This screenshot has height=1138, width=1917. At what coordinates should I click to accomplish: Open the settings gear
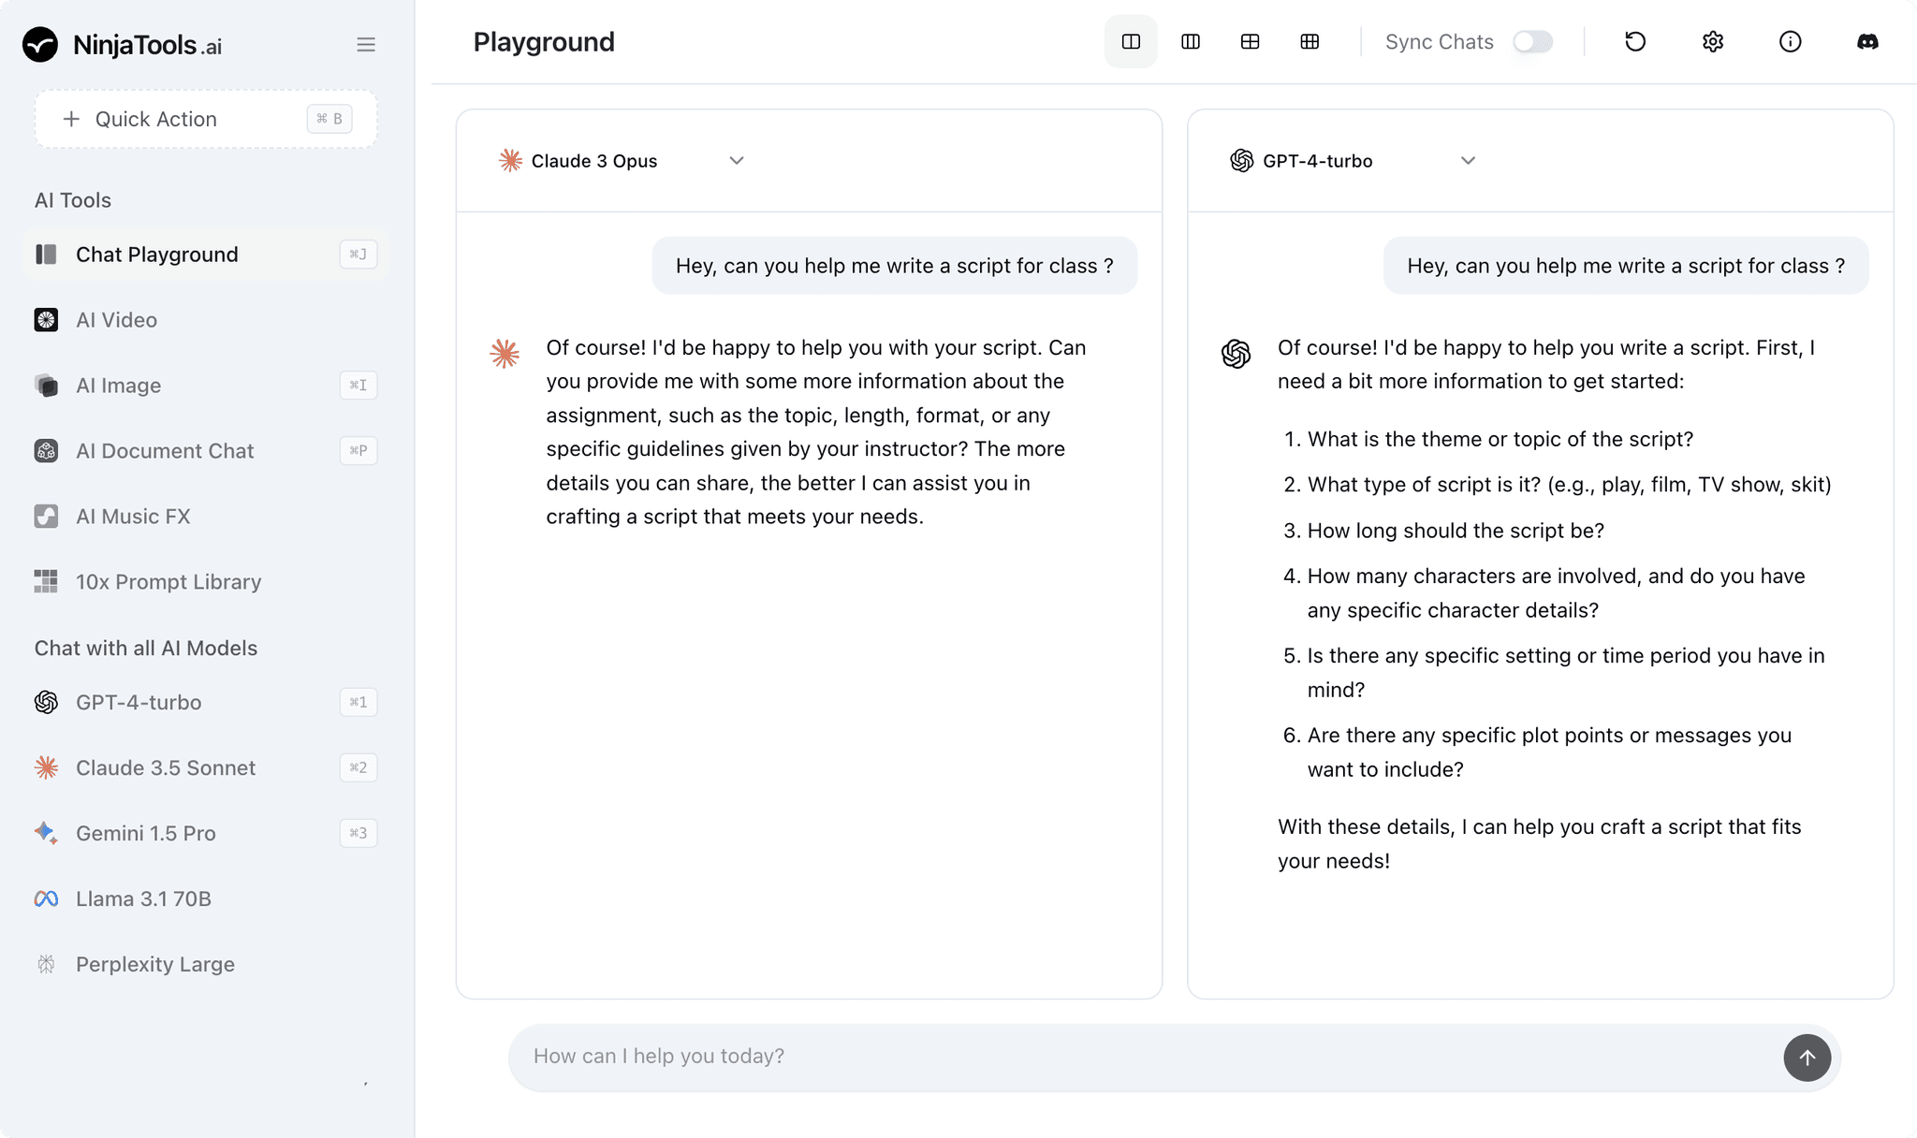[x=1712, y=41]
